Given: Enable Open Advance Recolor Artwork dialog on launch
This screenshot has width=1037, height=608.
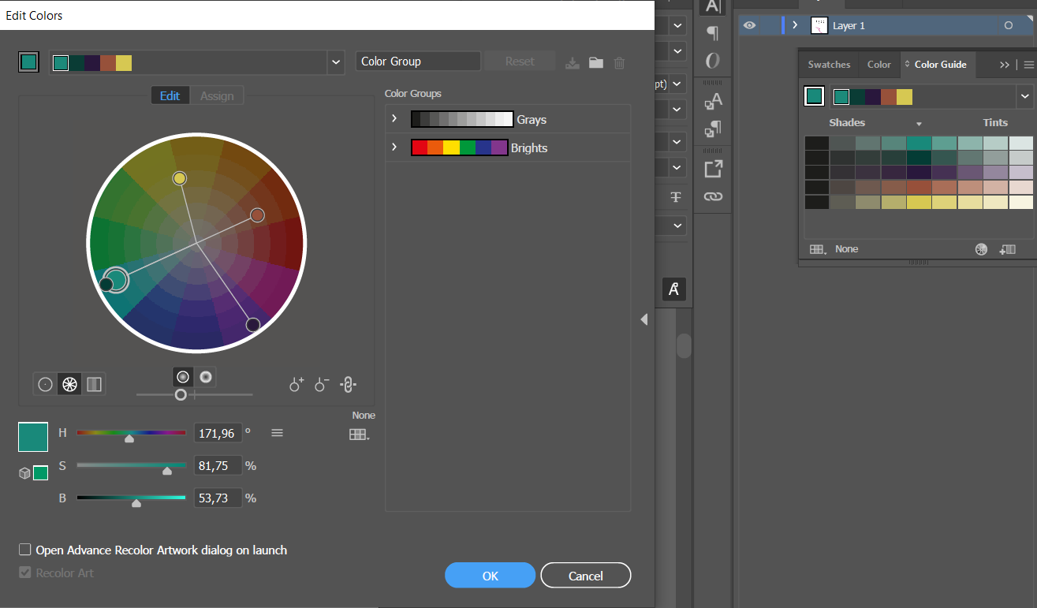Looking at the screenshot, I should point(24,550).
